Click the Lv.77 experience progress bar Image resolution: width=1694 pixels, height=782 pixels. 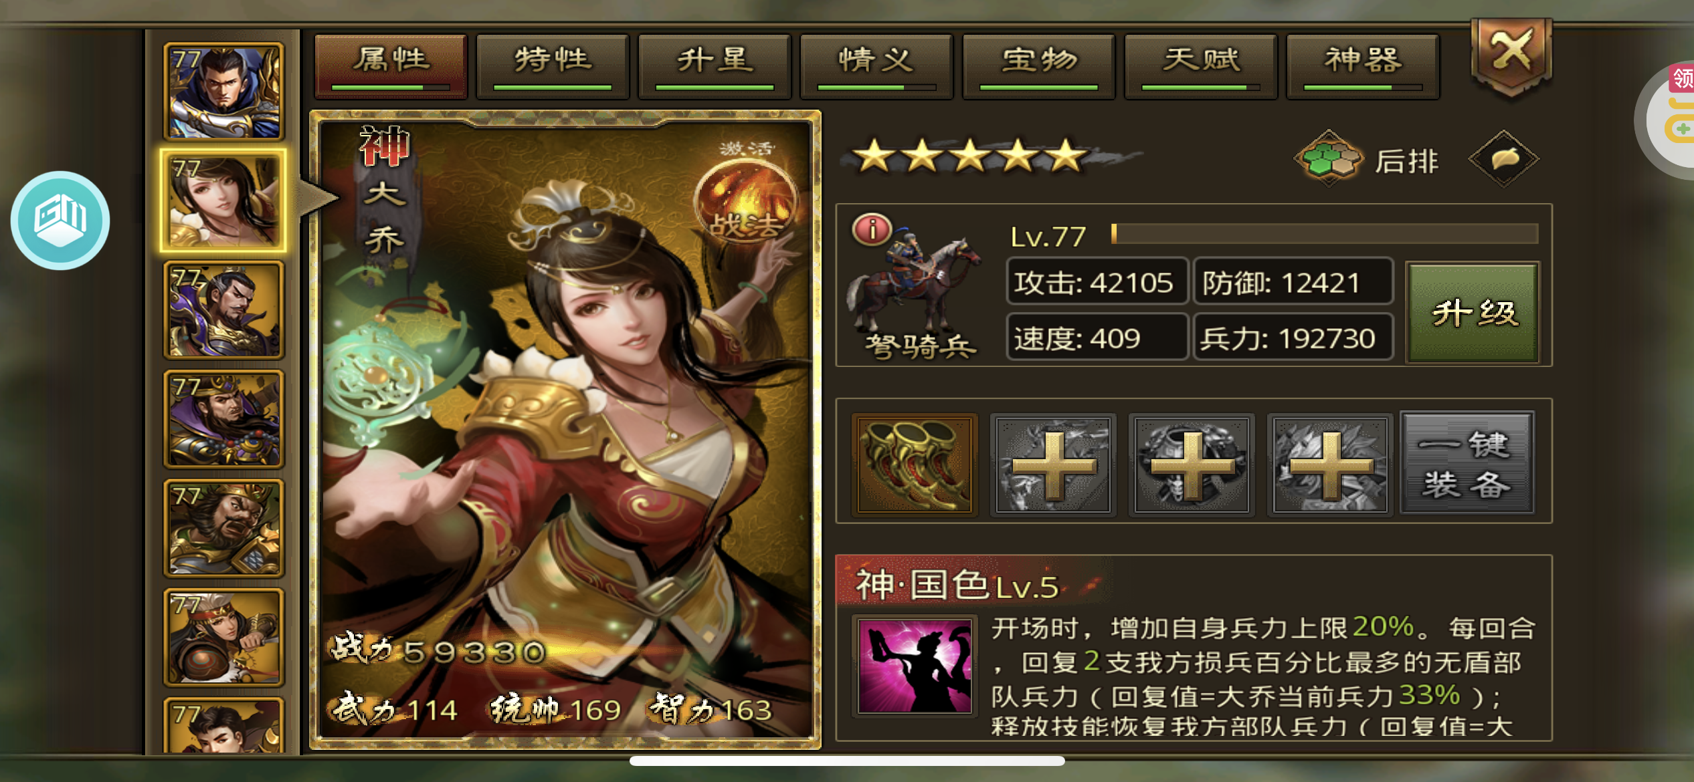pyautogui.click(x=1325, y=234)
